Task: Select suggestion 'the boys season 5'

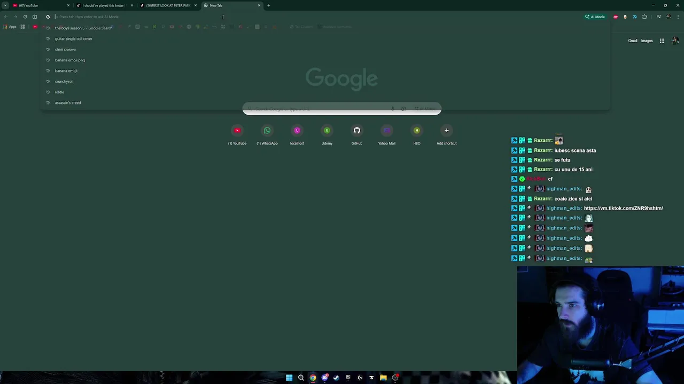Action: pos(325,28)
